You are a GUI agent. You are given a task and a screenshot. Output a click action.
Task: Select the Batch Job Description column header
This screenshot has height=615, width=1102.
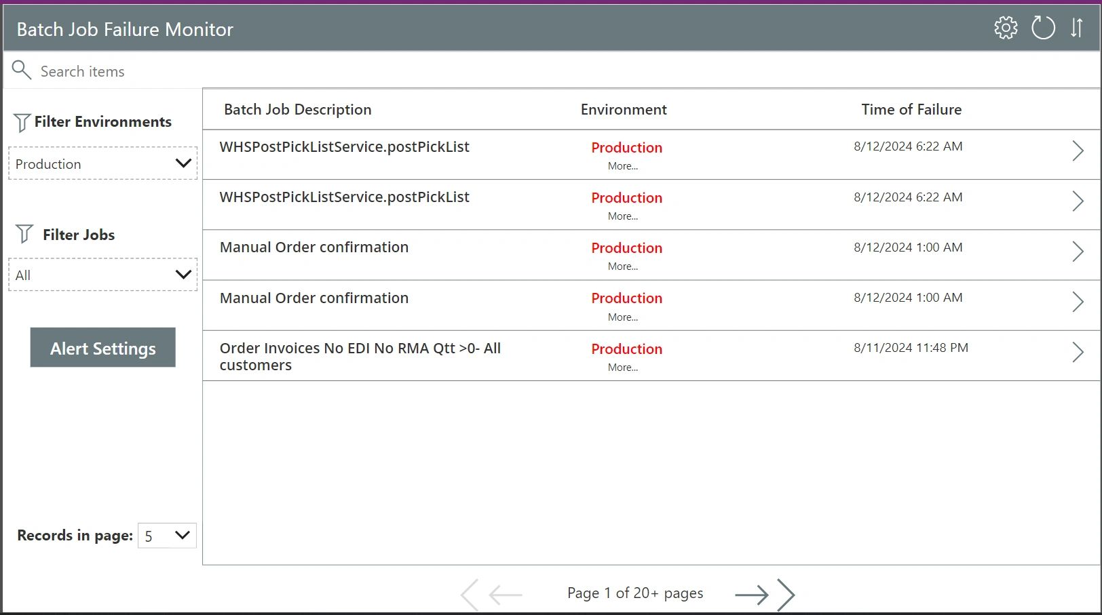297,109
